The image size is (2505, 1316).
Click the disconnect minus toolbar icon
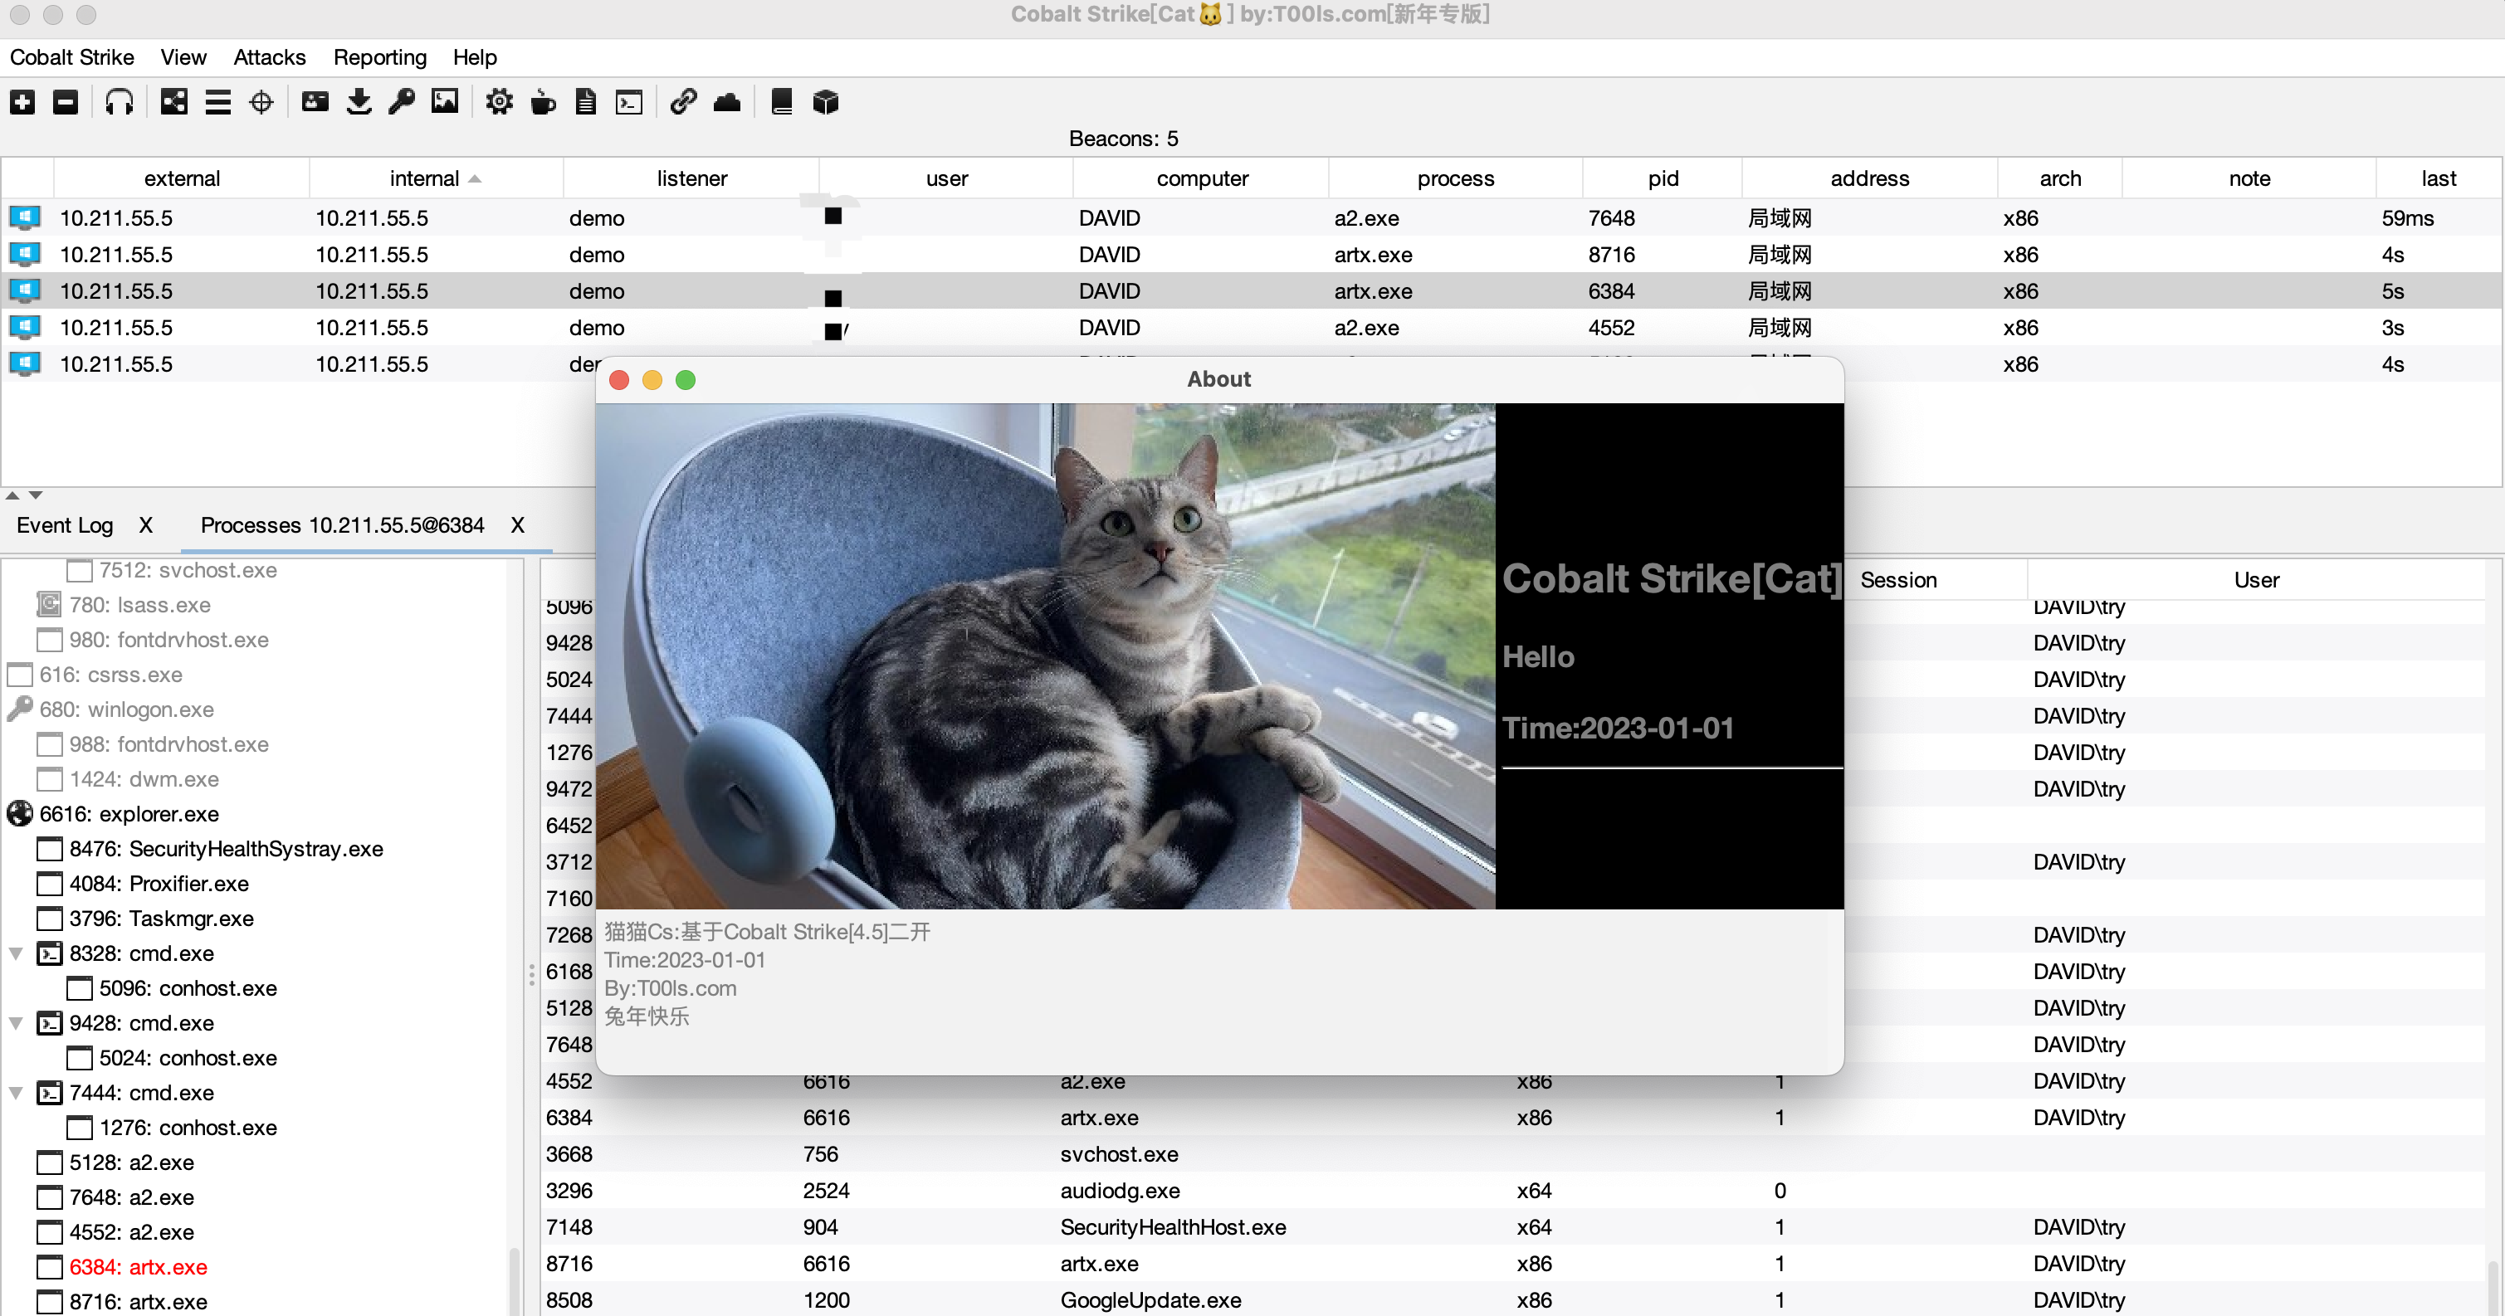(x=65, y=102)
